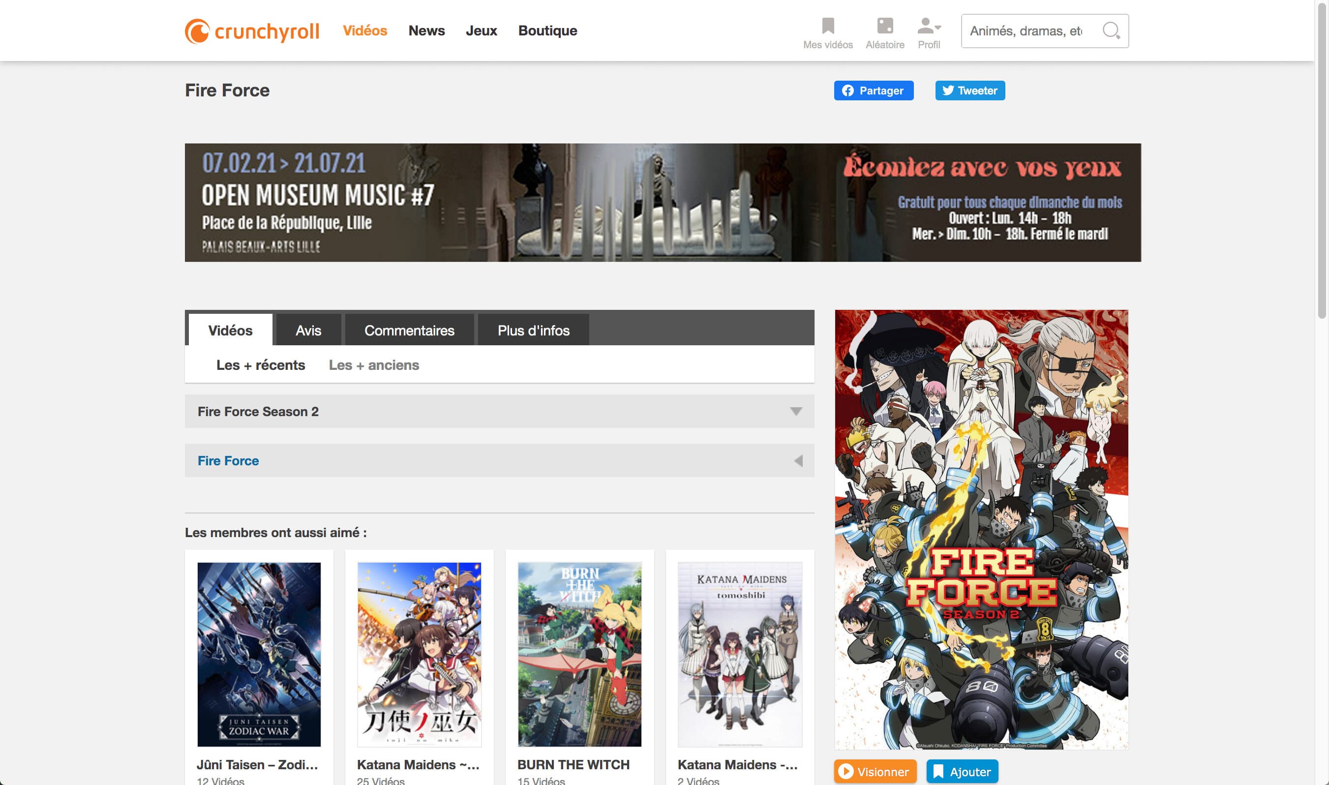The width and height of the screenshot is (1329, 785).
Task: Click the Fire Force page heading
Action: pyautogui.click(x=227, y=90)
